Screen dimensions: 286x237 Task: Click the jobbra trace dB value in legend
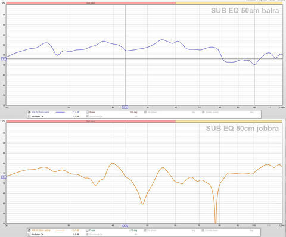click(x=76, y=230)
